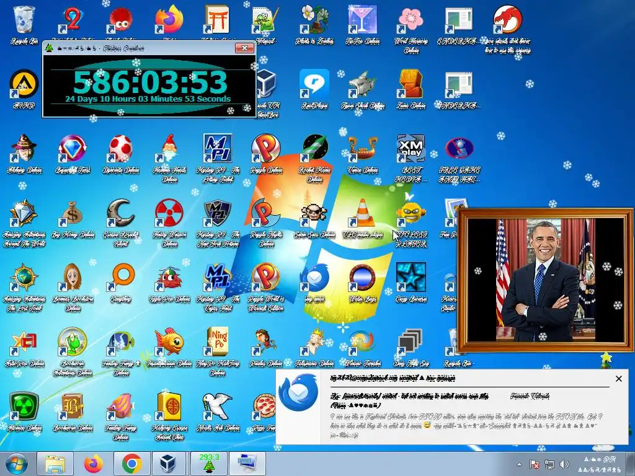The height and width of the screenshot is (476, 635).
Task: Open Heavy Weapon Deluxe radiation icon
Action: pos(169,213)
